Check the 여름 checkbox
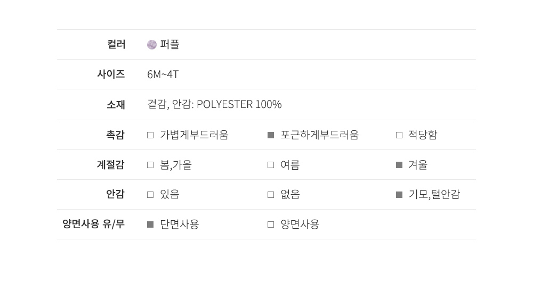Viewport: 533px width, 283px height. point(271,165)
